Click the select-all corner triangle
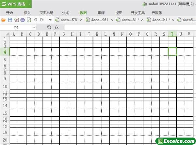 point(8,34)
